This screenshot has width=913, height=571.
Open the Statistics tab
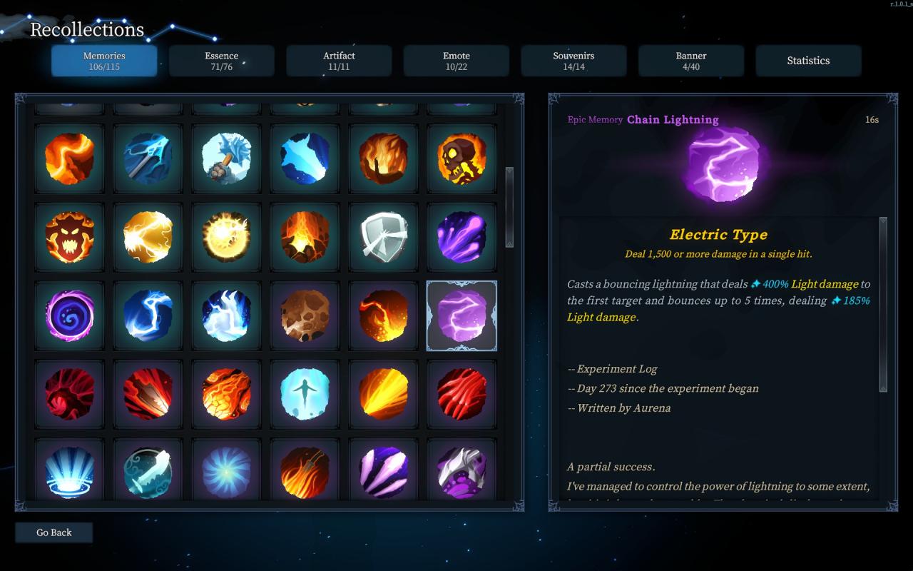click(808, 61)
